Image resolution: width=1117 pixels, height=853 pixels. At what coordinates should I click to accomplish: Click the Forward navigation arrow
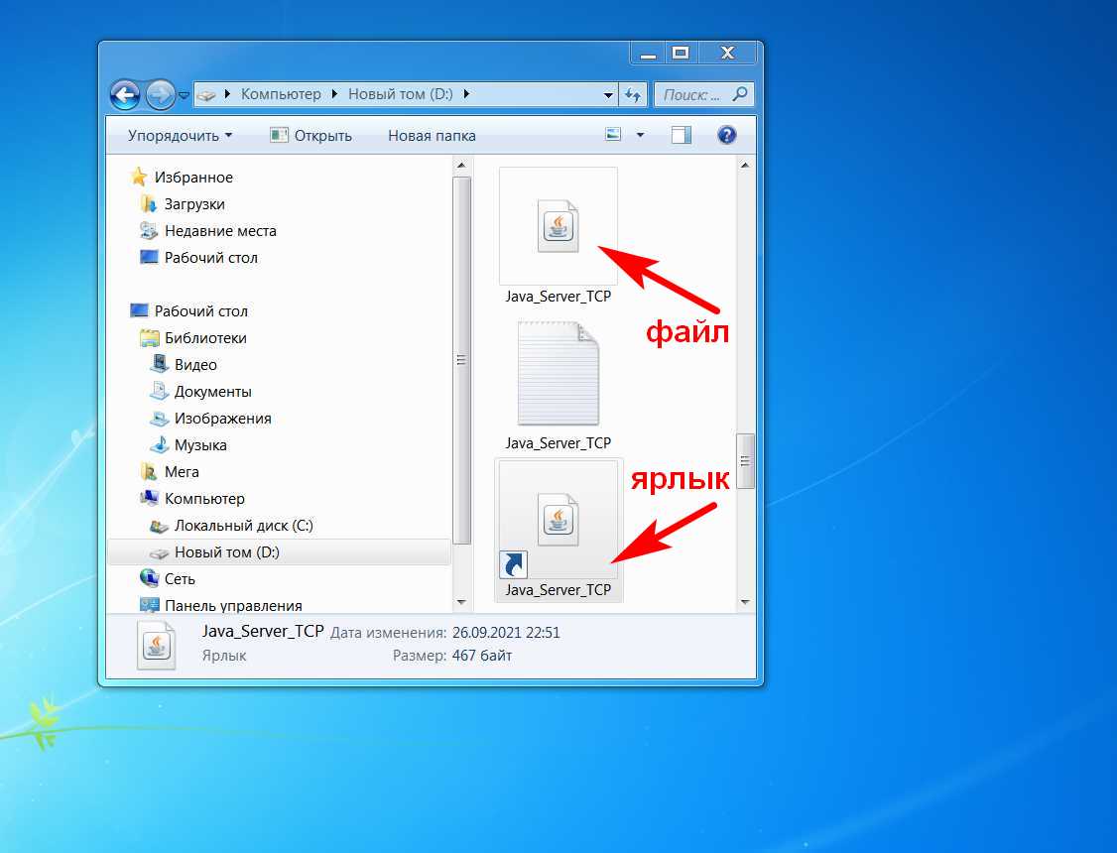pos(160,95)
